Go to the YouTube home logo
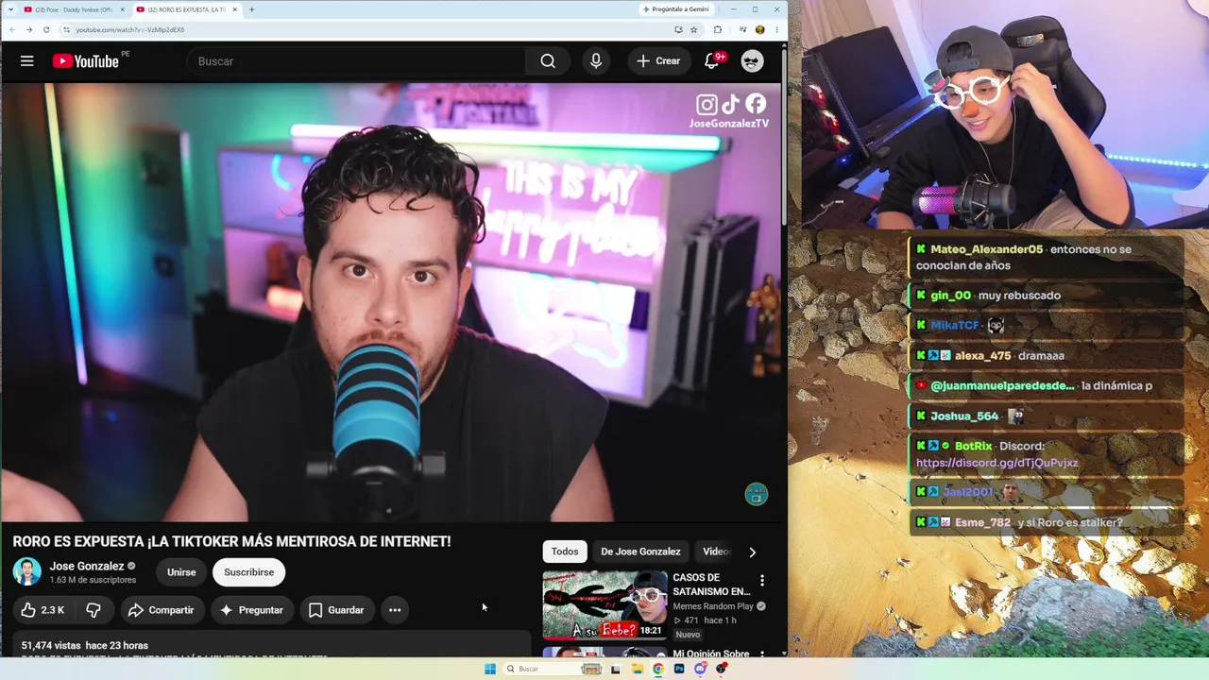1209x680 pixels. click(x=85, y=61)
